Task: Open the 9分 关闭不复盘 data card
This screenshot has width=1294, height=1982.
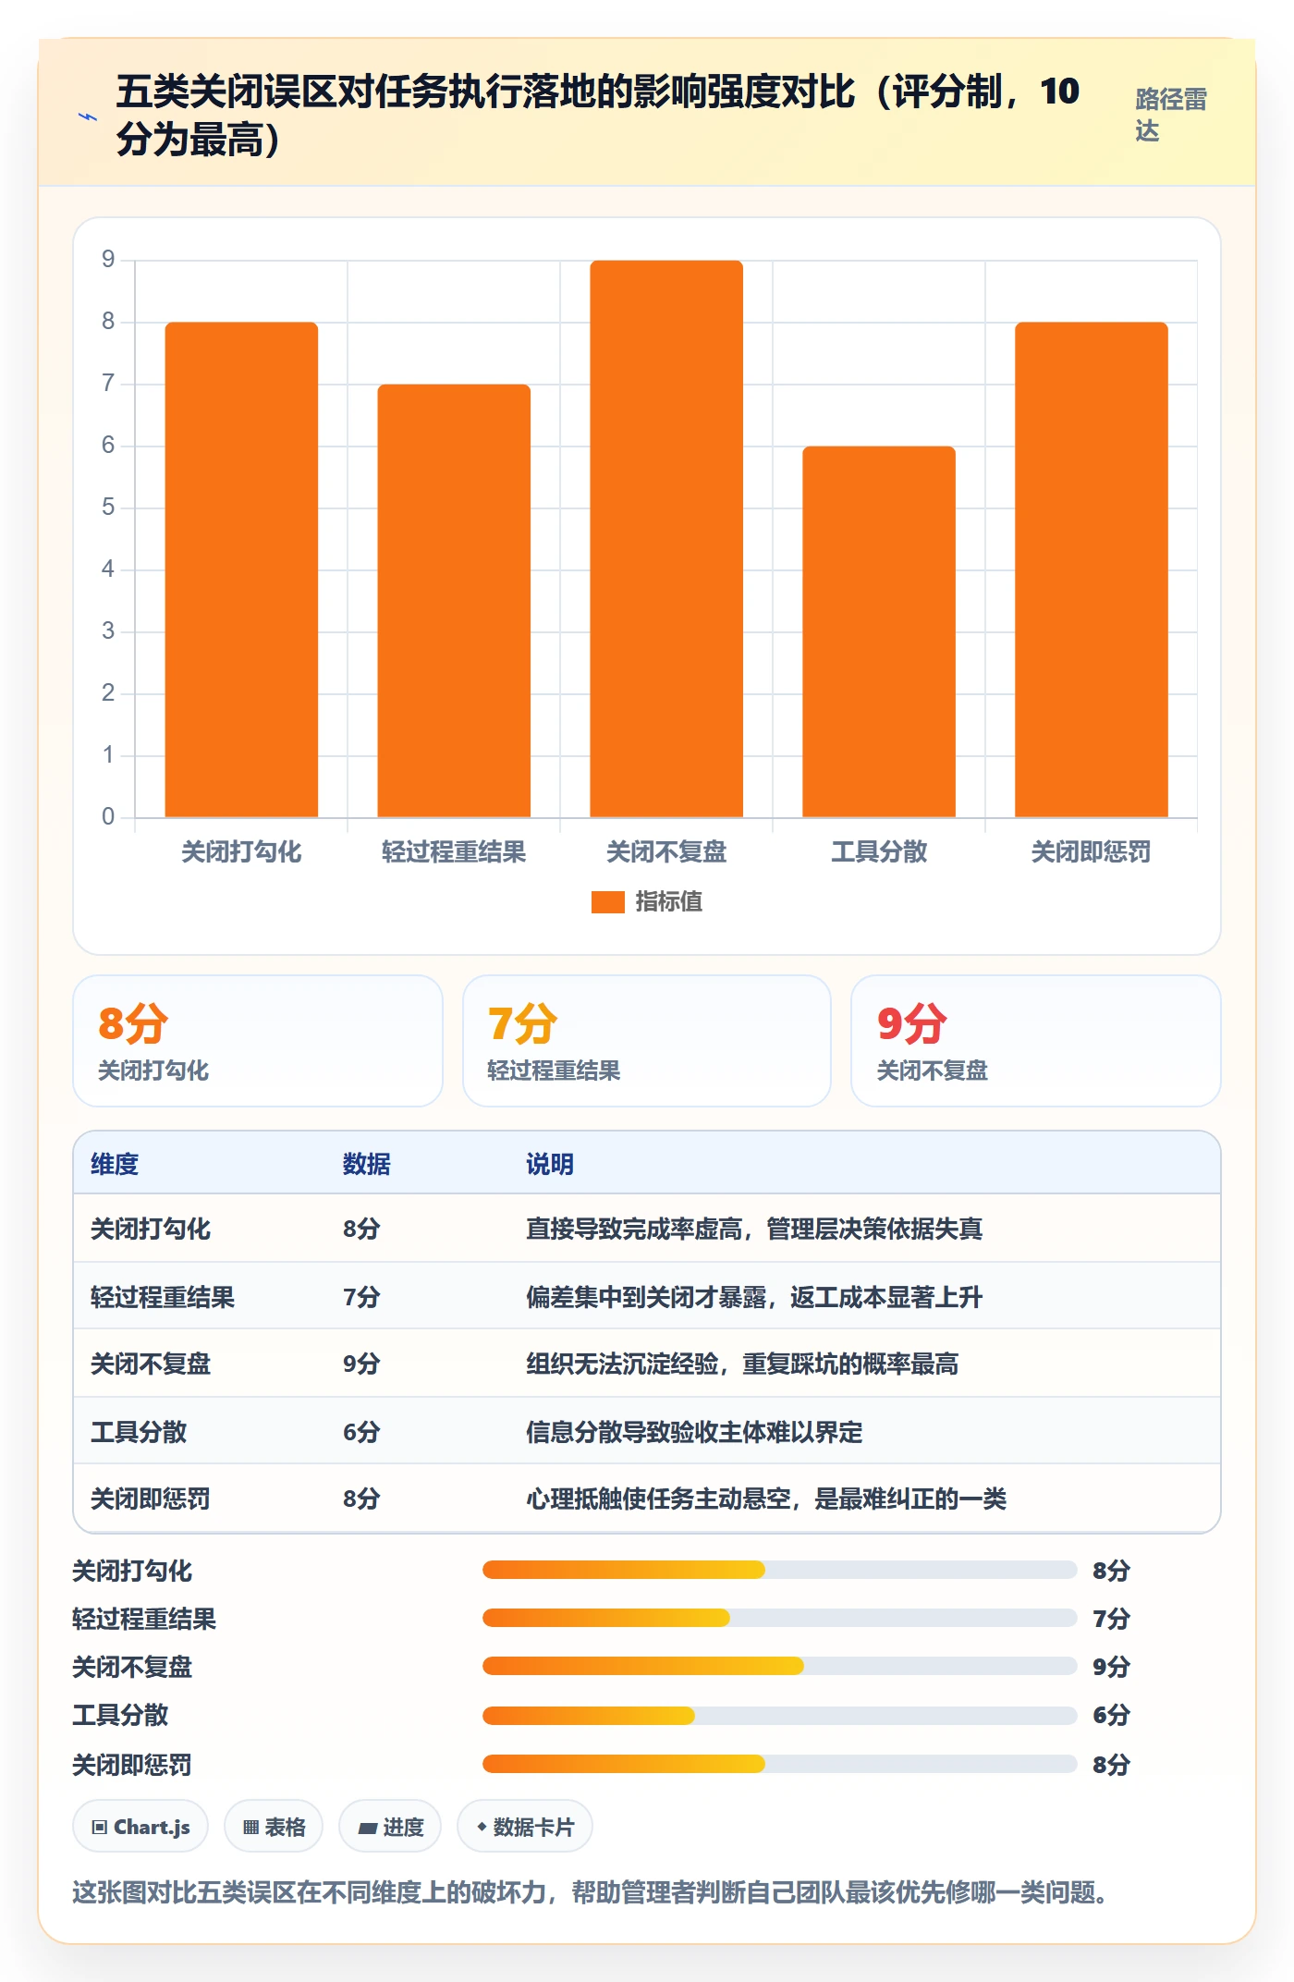Action: (x=1036, y=1041)
